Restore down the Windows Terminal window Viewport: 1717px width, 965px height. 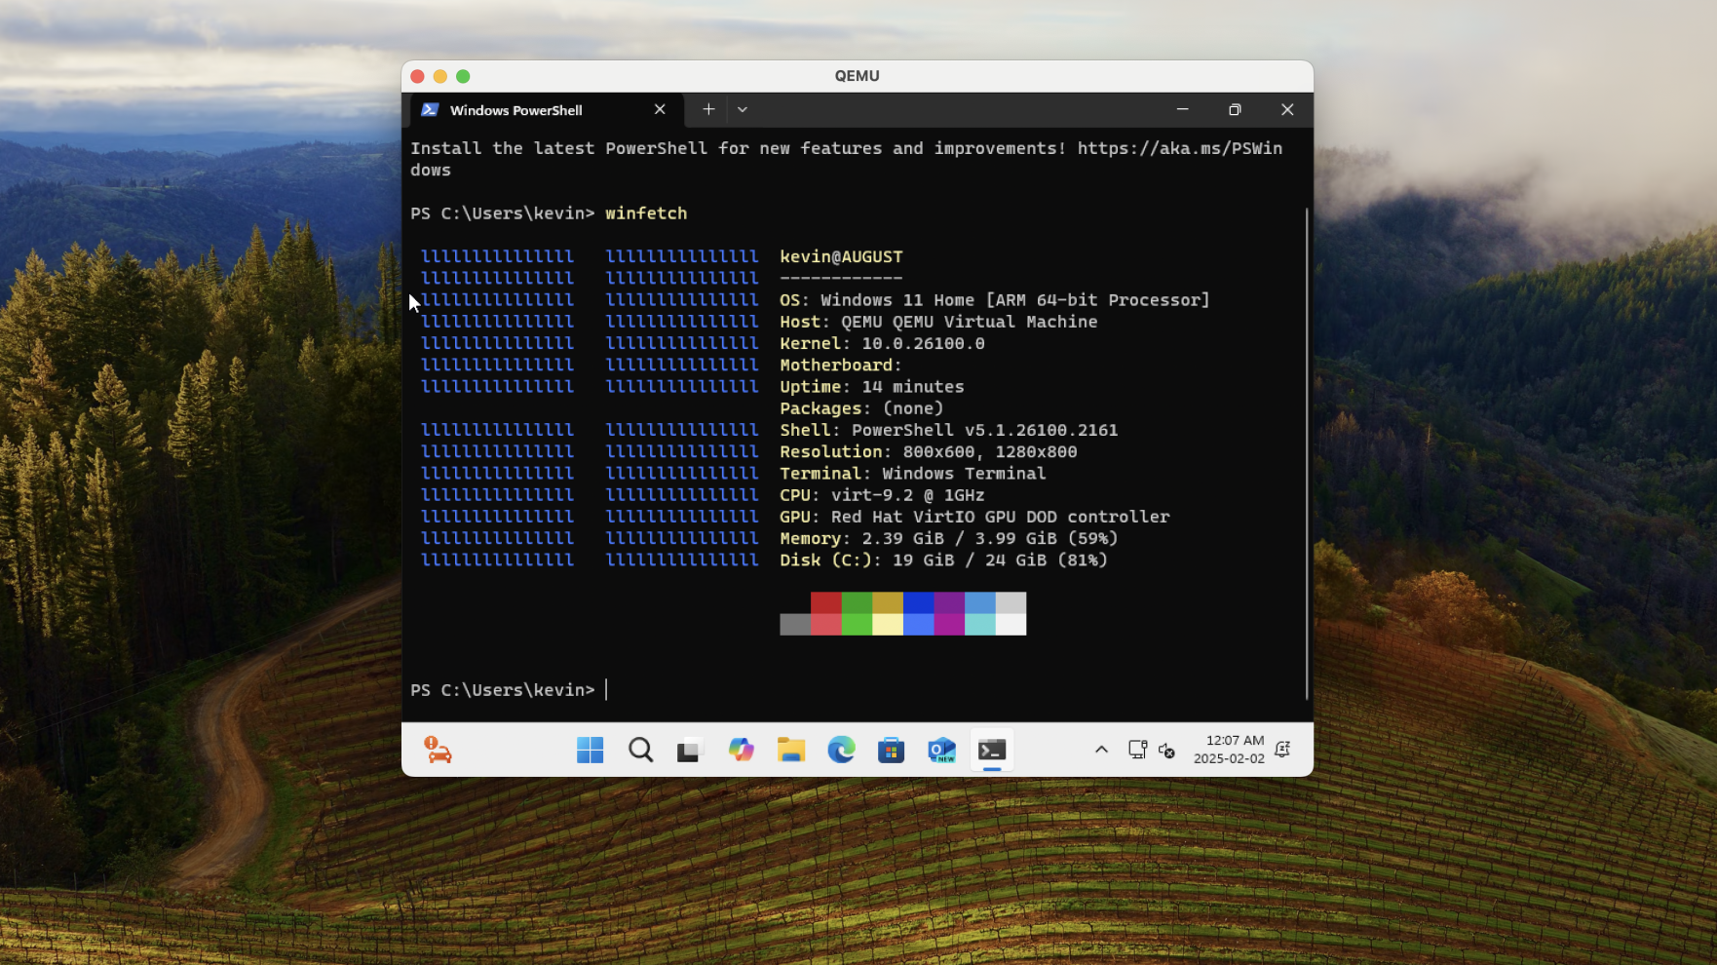click(1235, 110)
